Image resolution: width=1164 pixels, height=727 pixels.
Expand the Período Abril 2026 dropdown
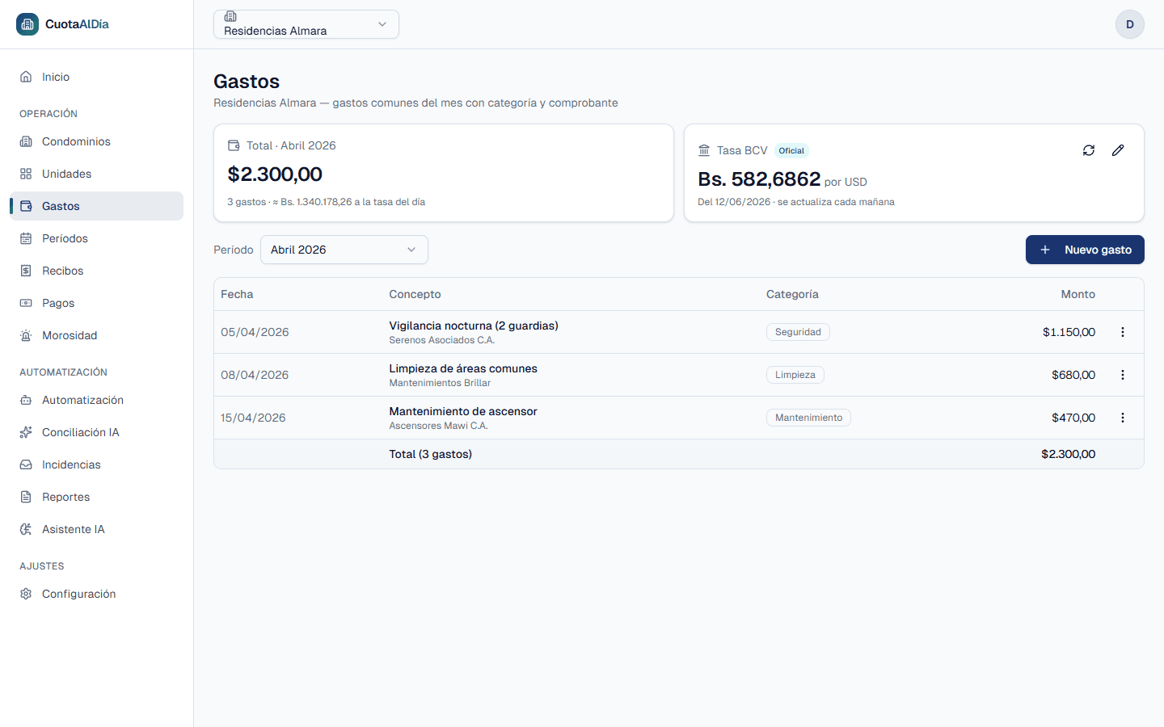click(344, 250)
